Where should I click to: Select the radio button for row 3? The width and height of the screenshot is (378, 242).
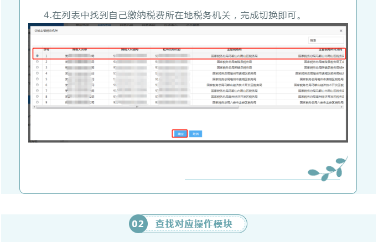[37, 67]
